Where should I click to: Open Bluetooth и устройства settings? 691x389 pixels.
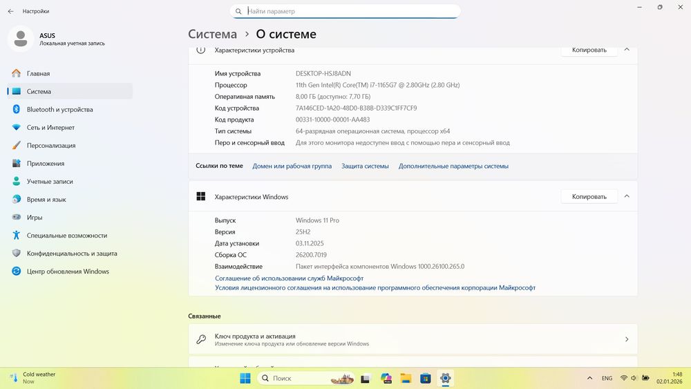pyautogui.click(x=70, y=109)
